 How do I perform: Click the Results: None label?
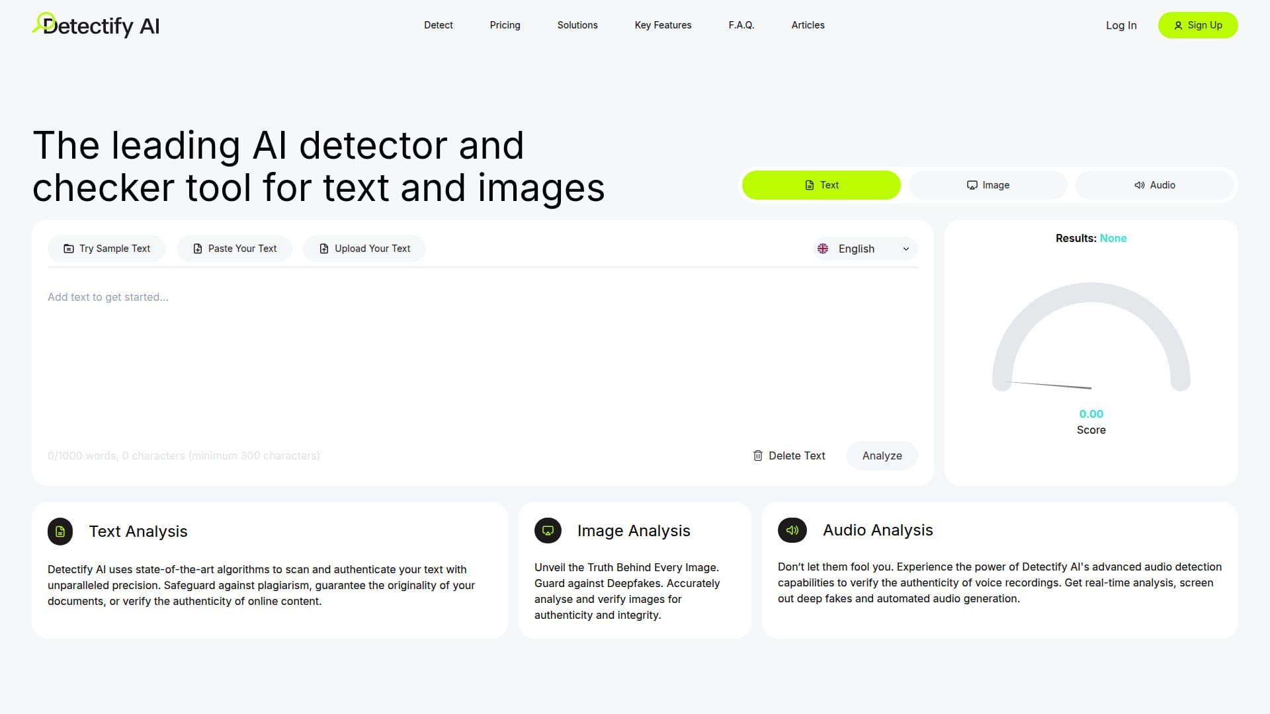pyautogui.click(x=1091, y=238)
